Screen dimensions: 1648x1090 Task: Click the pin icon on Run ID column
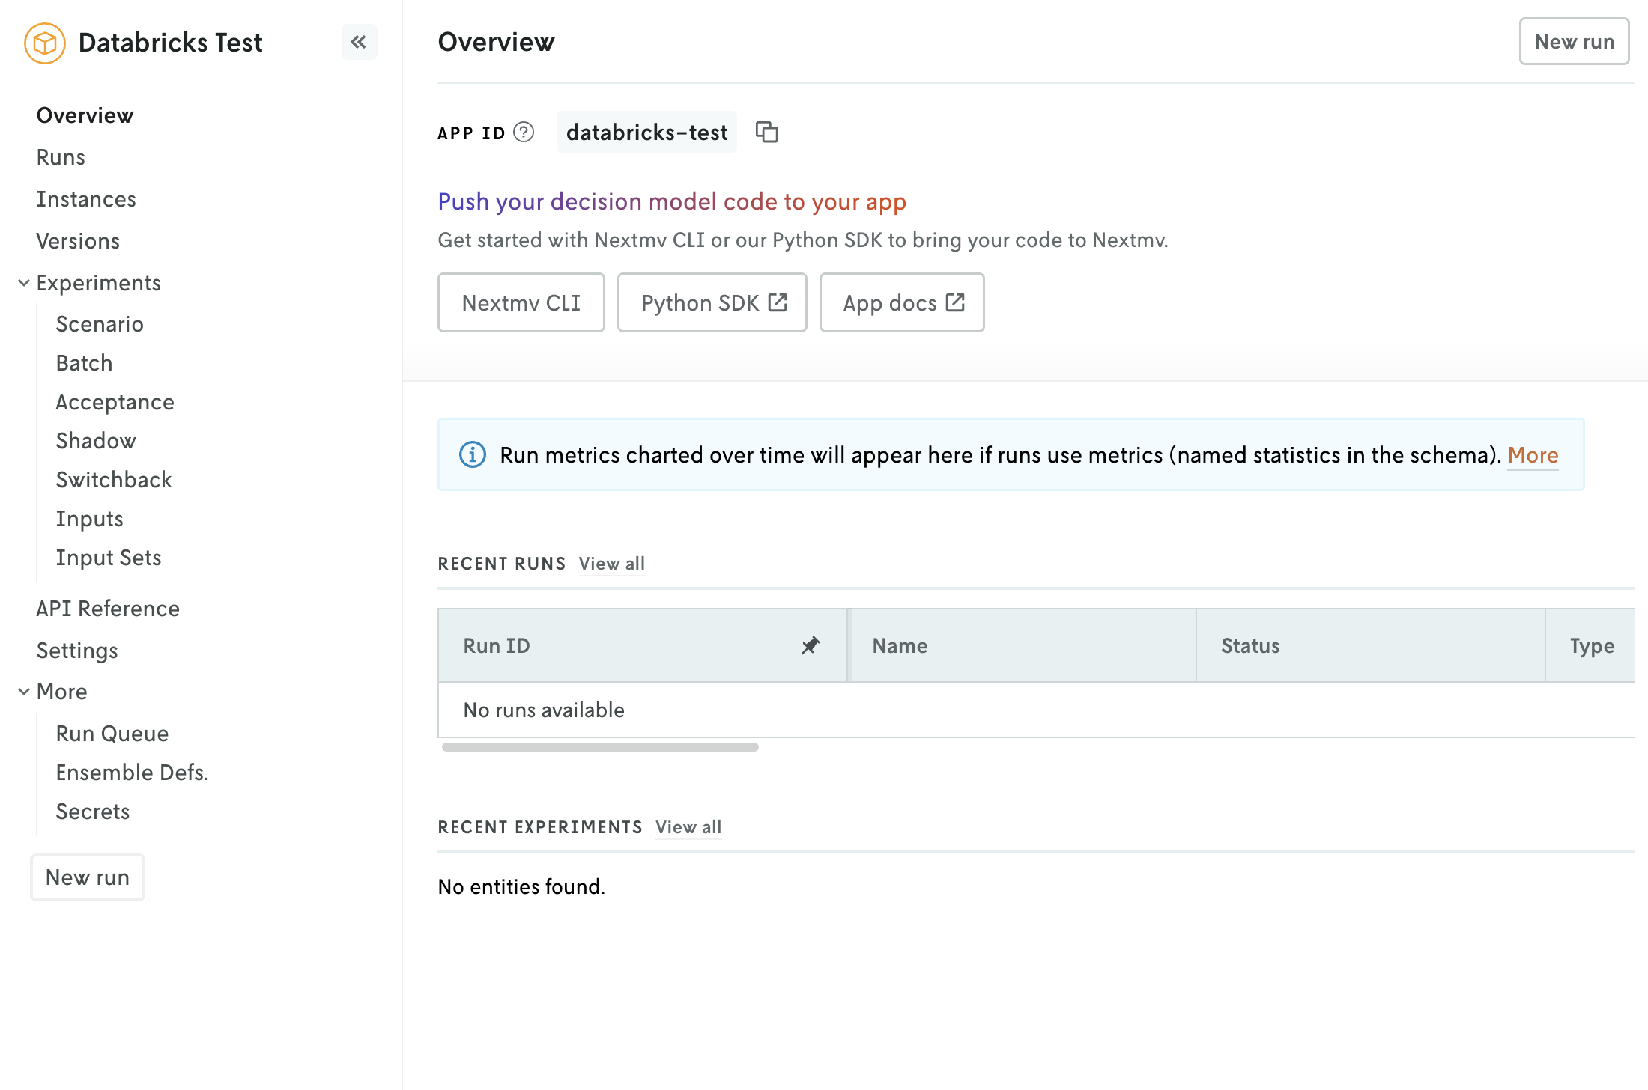(810, 645)
